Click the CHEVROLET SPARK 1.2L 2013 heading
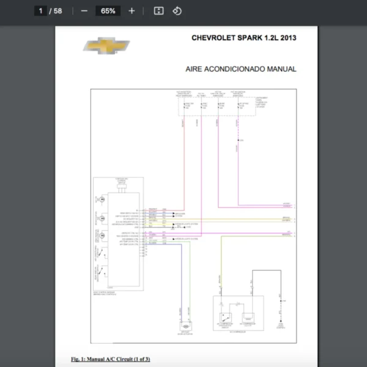This screenshot has height=367, width=367. [x=243, y=38]
